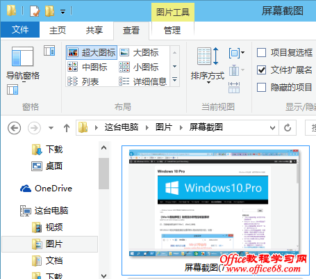Click the 图片工具 contextual tab header
The image size is (316, 279).
[x=173, y=12]
